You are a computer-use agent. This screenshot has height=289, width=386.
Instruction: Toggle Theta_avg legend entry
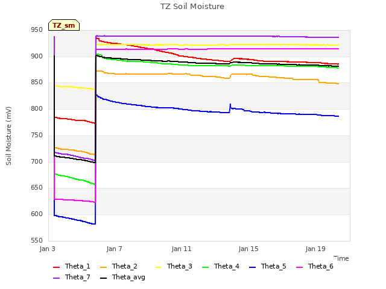(122, 277)
